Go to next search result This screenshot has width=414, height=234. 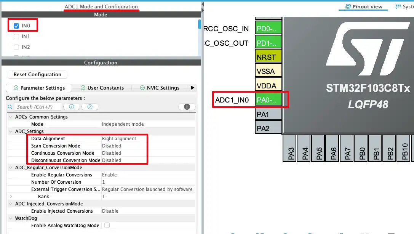point(90,107)
